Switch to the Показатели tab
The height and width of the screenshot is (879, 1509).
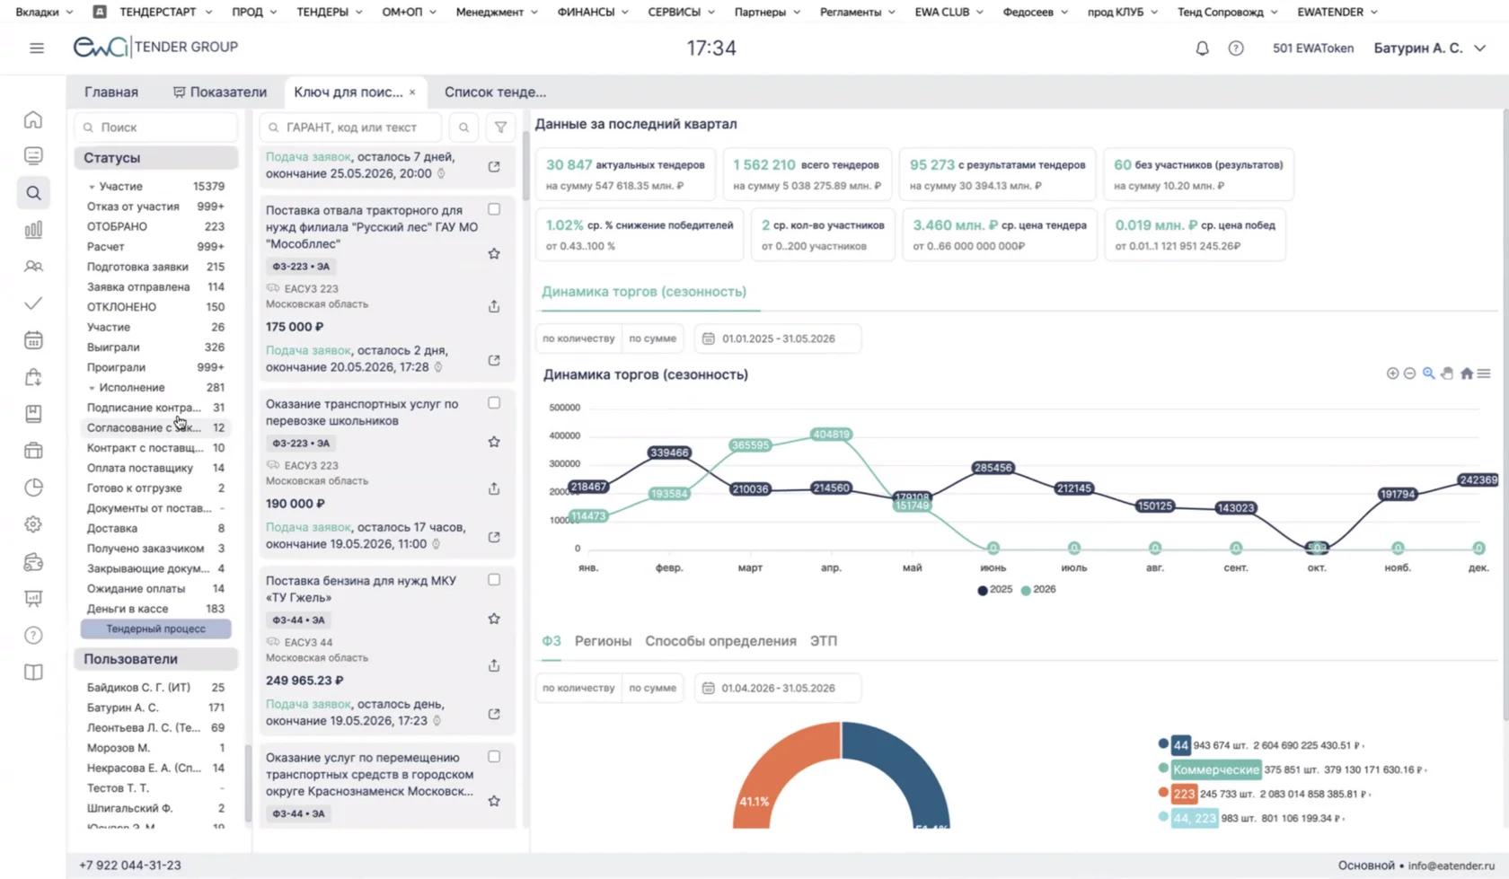(x=220, y=92)
